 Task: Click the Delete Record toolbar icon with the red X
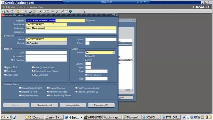pyautogui.click(x=56, y=11)
